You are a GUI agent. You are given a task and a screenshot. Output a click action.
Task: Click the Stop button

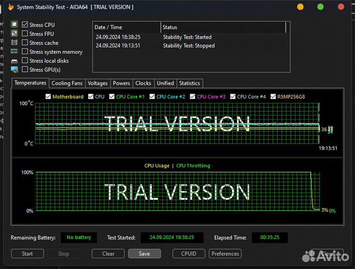point(63,254)
